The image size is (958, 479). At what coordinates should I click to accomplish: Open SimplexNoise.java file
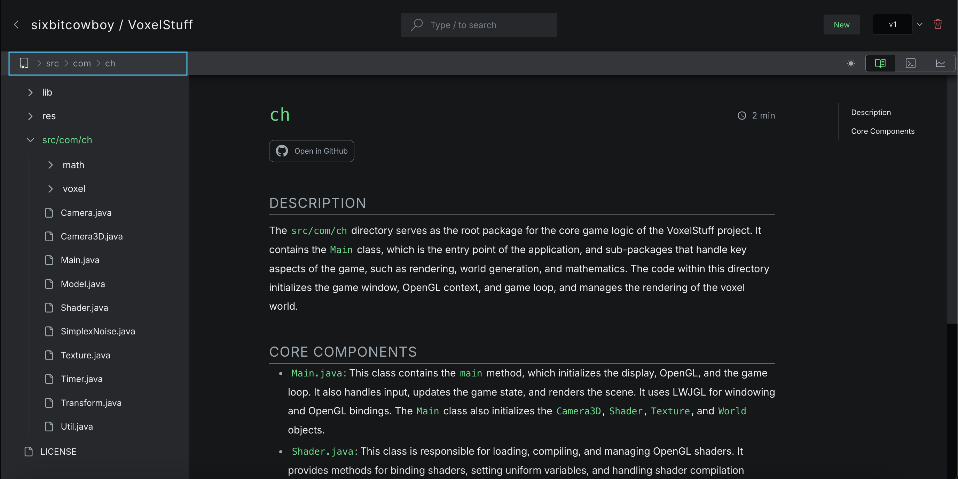coord(98,332)
